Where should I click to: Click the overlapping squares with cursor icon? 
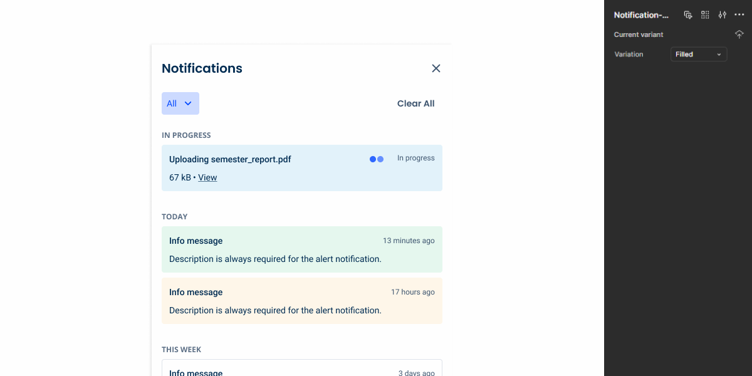coord(688,15)
